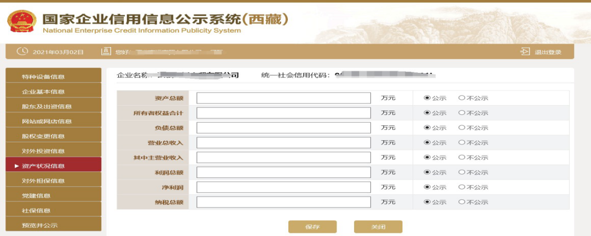Click the 退出登录 link

[548, 52]
